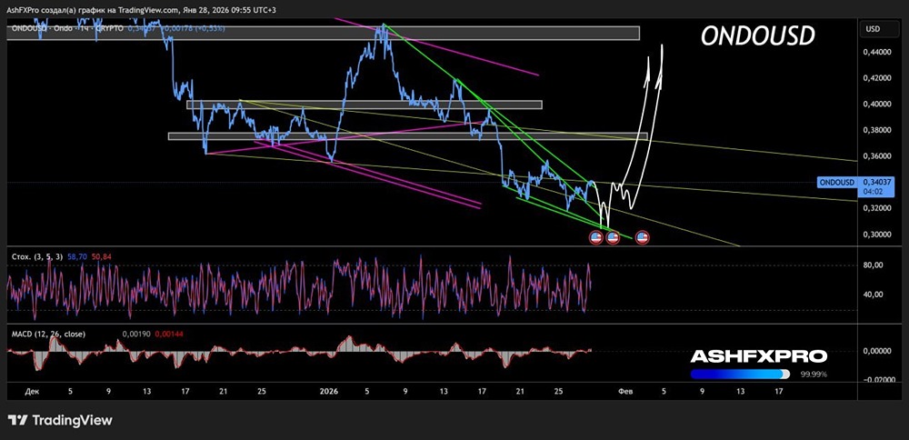
Task: Click the rightmost US flag event icon
Action: [643, 237]
